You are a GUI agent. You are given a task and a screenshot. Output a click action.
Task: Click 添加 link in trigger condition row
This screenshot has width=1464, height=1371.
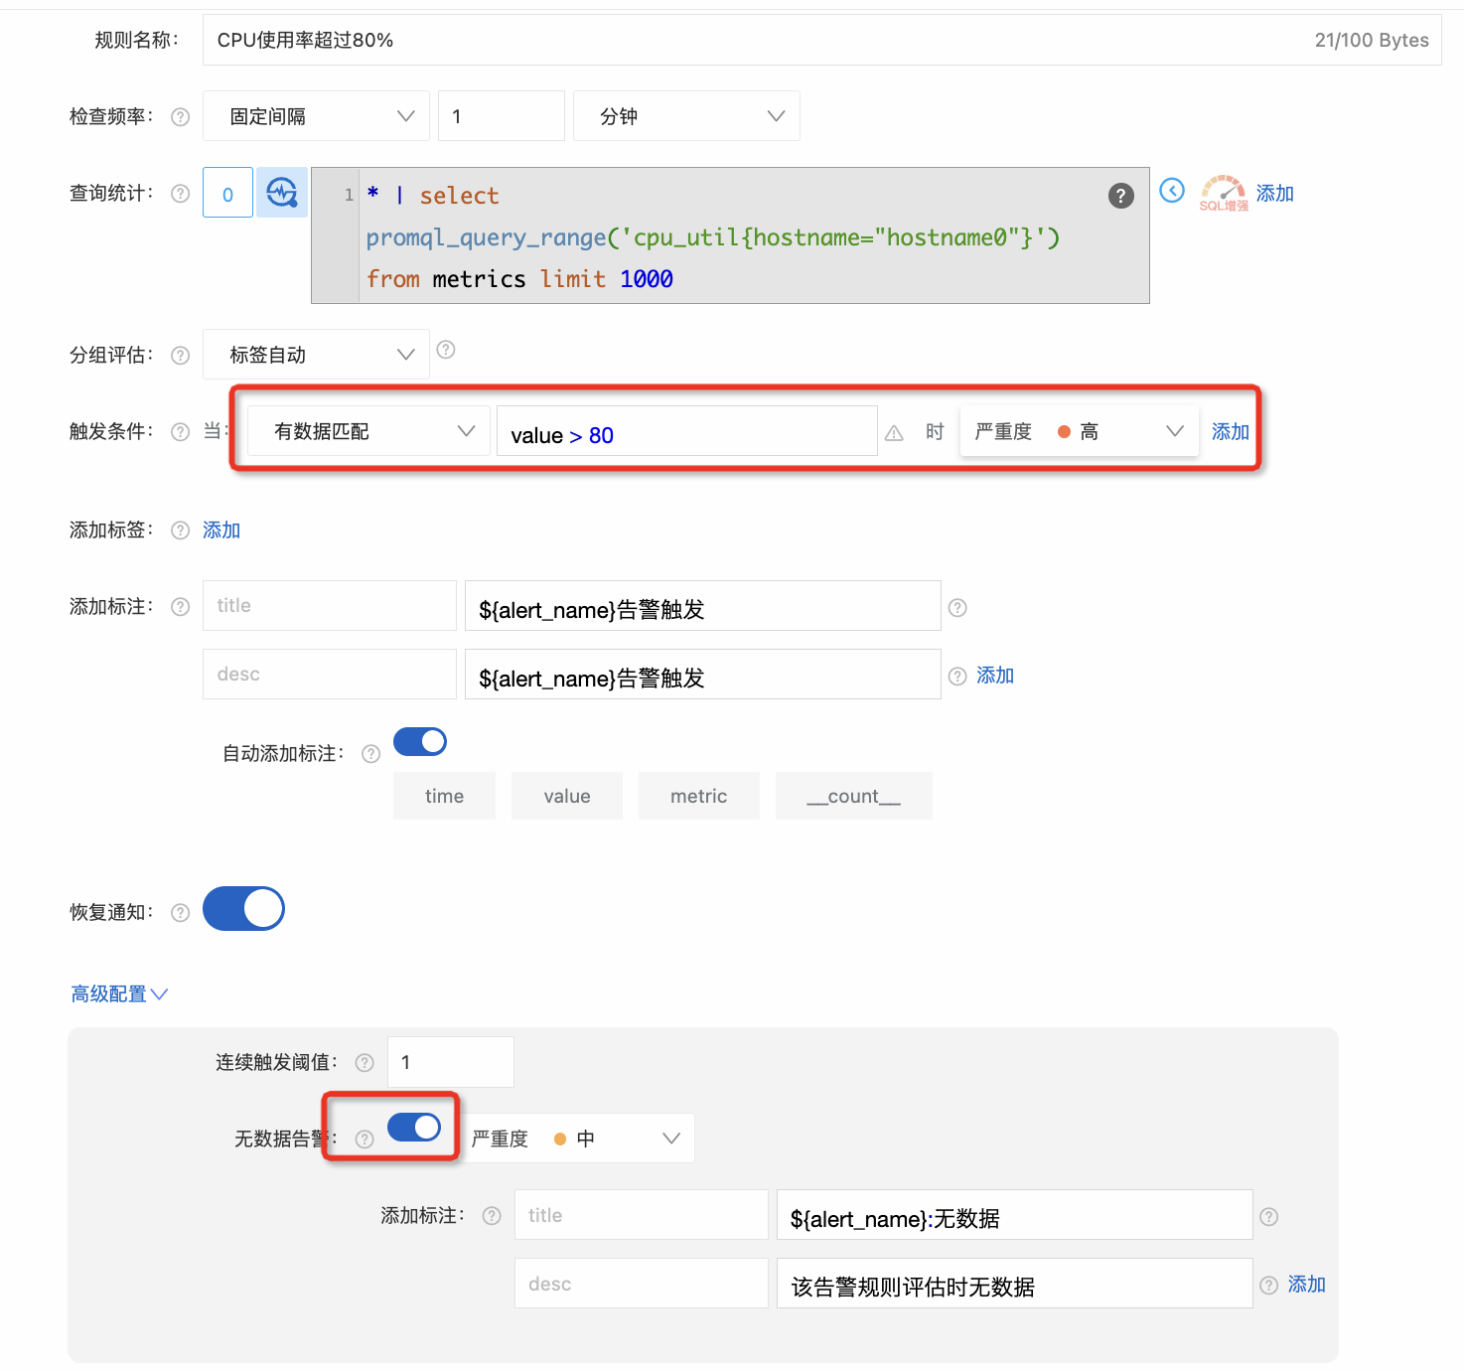coord(1231,432)
